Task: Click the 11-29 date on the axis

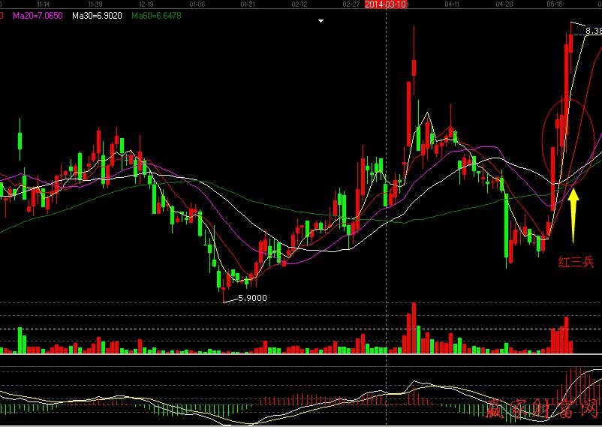Action: [x=95, y=5]
